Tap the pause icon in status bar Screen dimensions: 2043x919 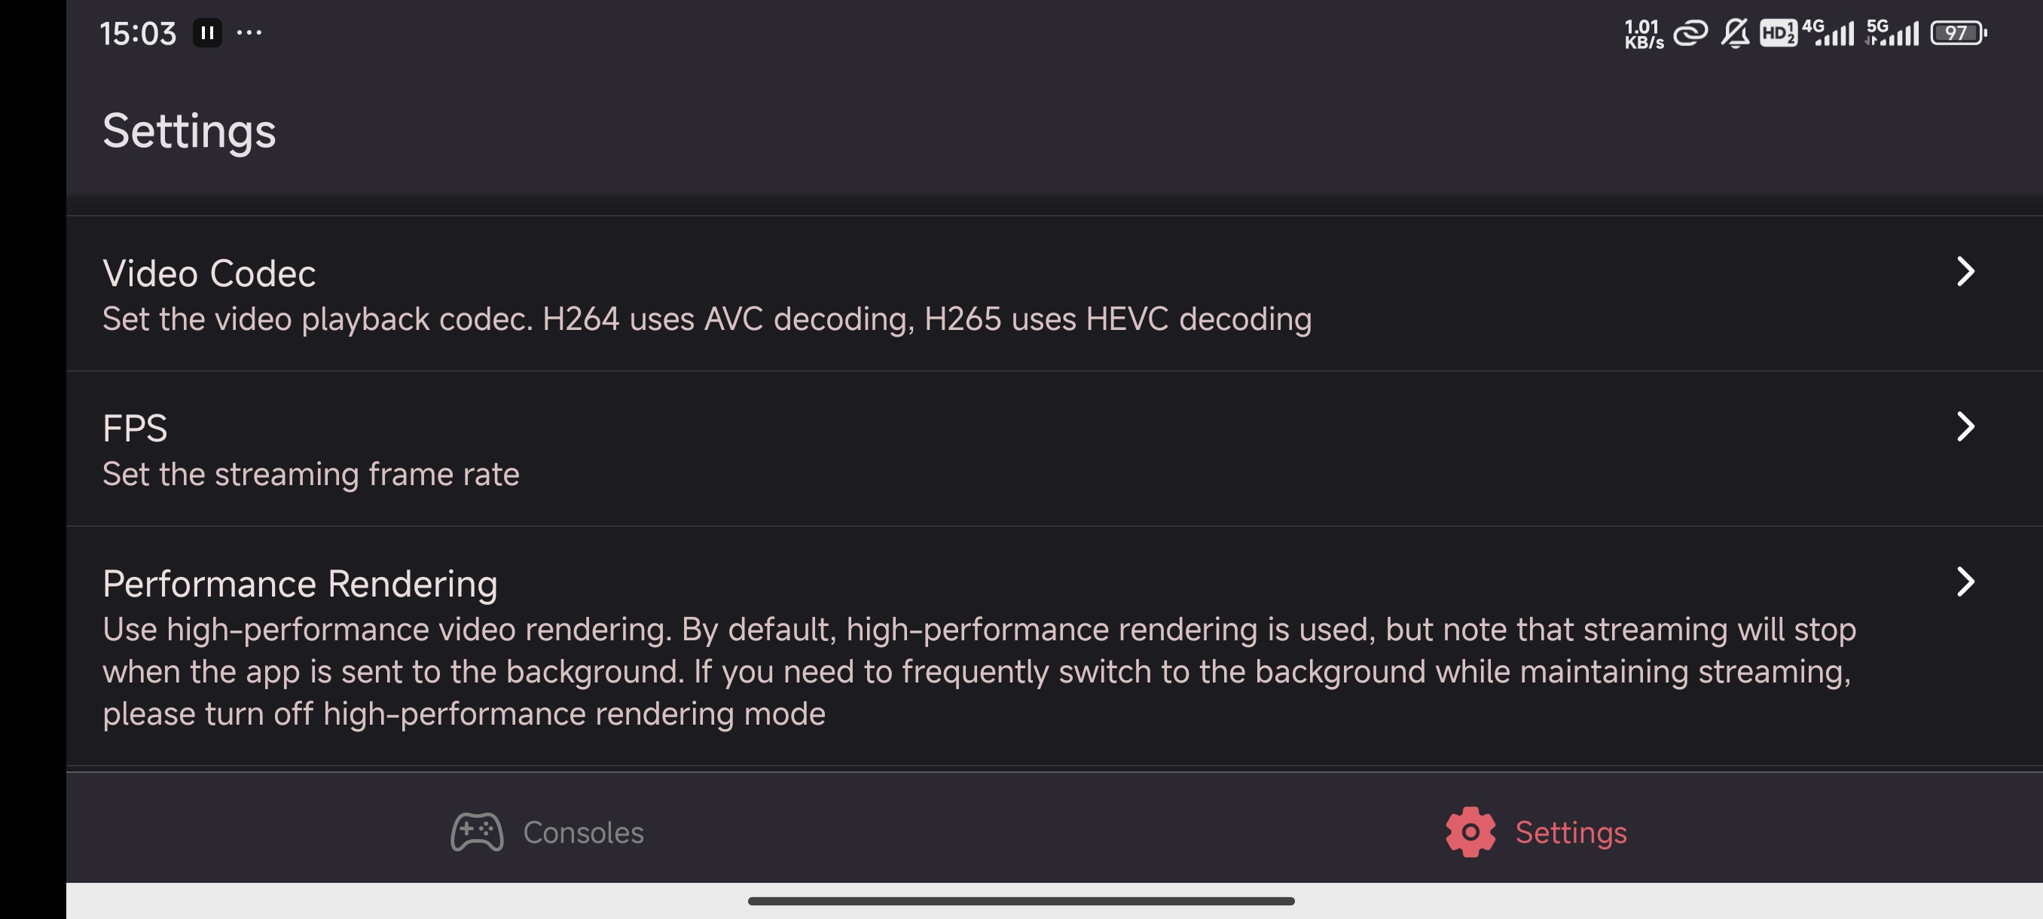(207, 32)
